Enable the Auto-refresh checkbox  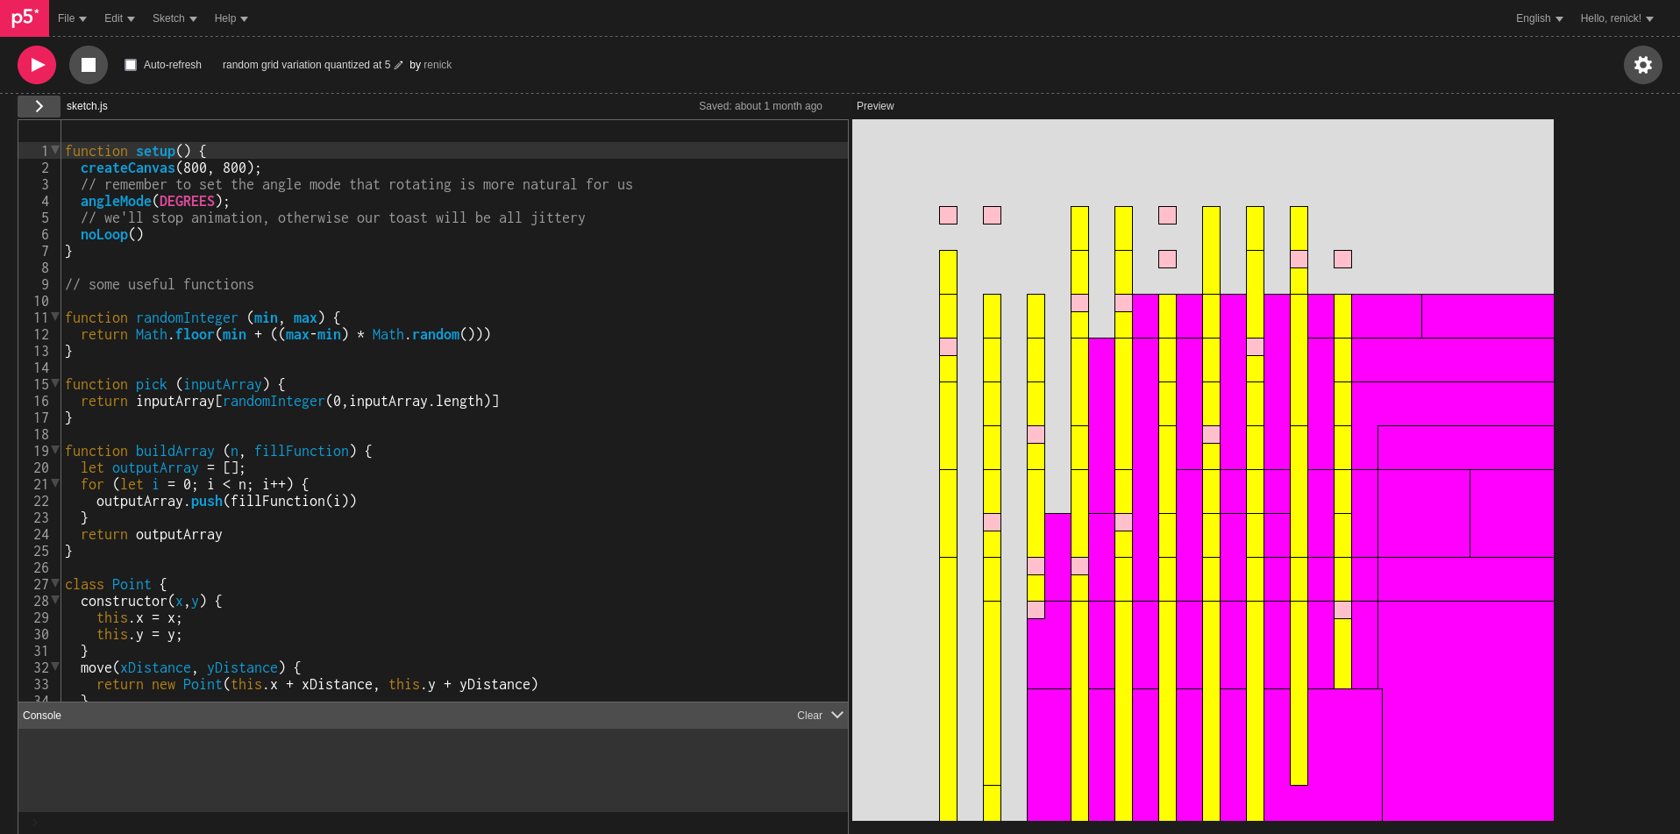131,65
